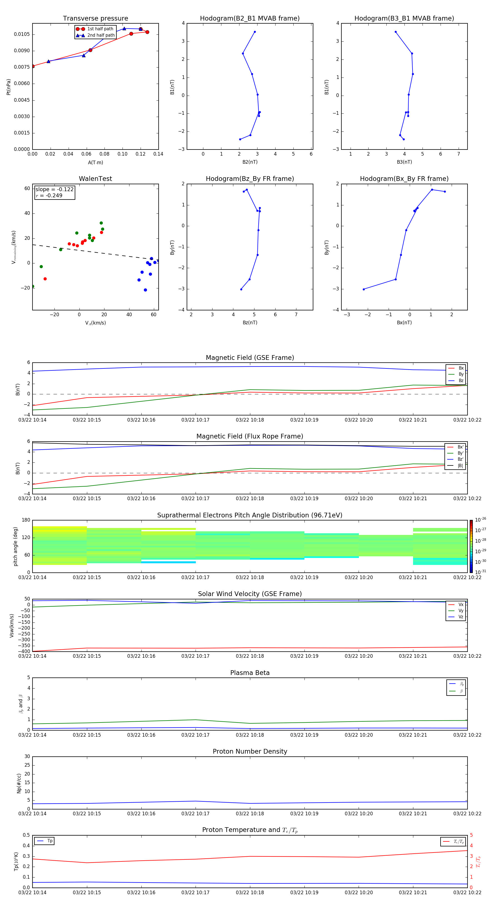The height and width of the screenshot is (917, 500).
Task: Click the Suprathermal Electrons Pitch Angle title
Action: point(250,515)
